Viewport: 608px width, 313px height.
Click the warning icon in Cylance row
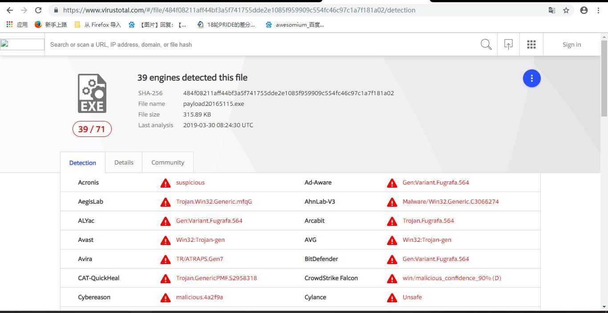tap(392, 297)
